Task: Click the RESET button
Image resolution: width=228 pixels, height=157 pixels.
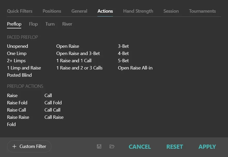Action: [x=174, y=147]
